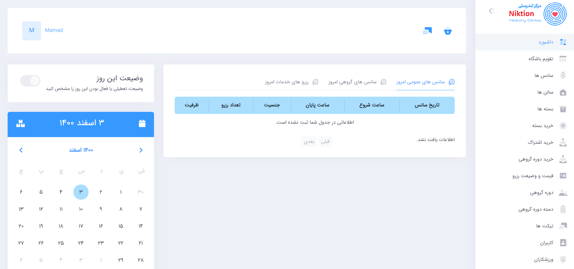Click the blocks icon in date header

(x=20, y=123)
